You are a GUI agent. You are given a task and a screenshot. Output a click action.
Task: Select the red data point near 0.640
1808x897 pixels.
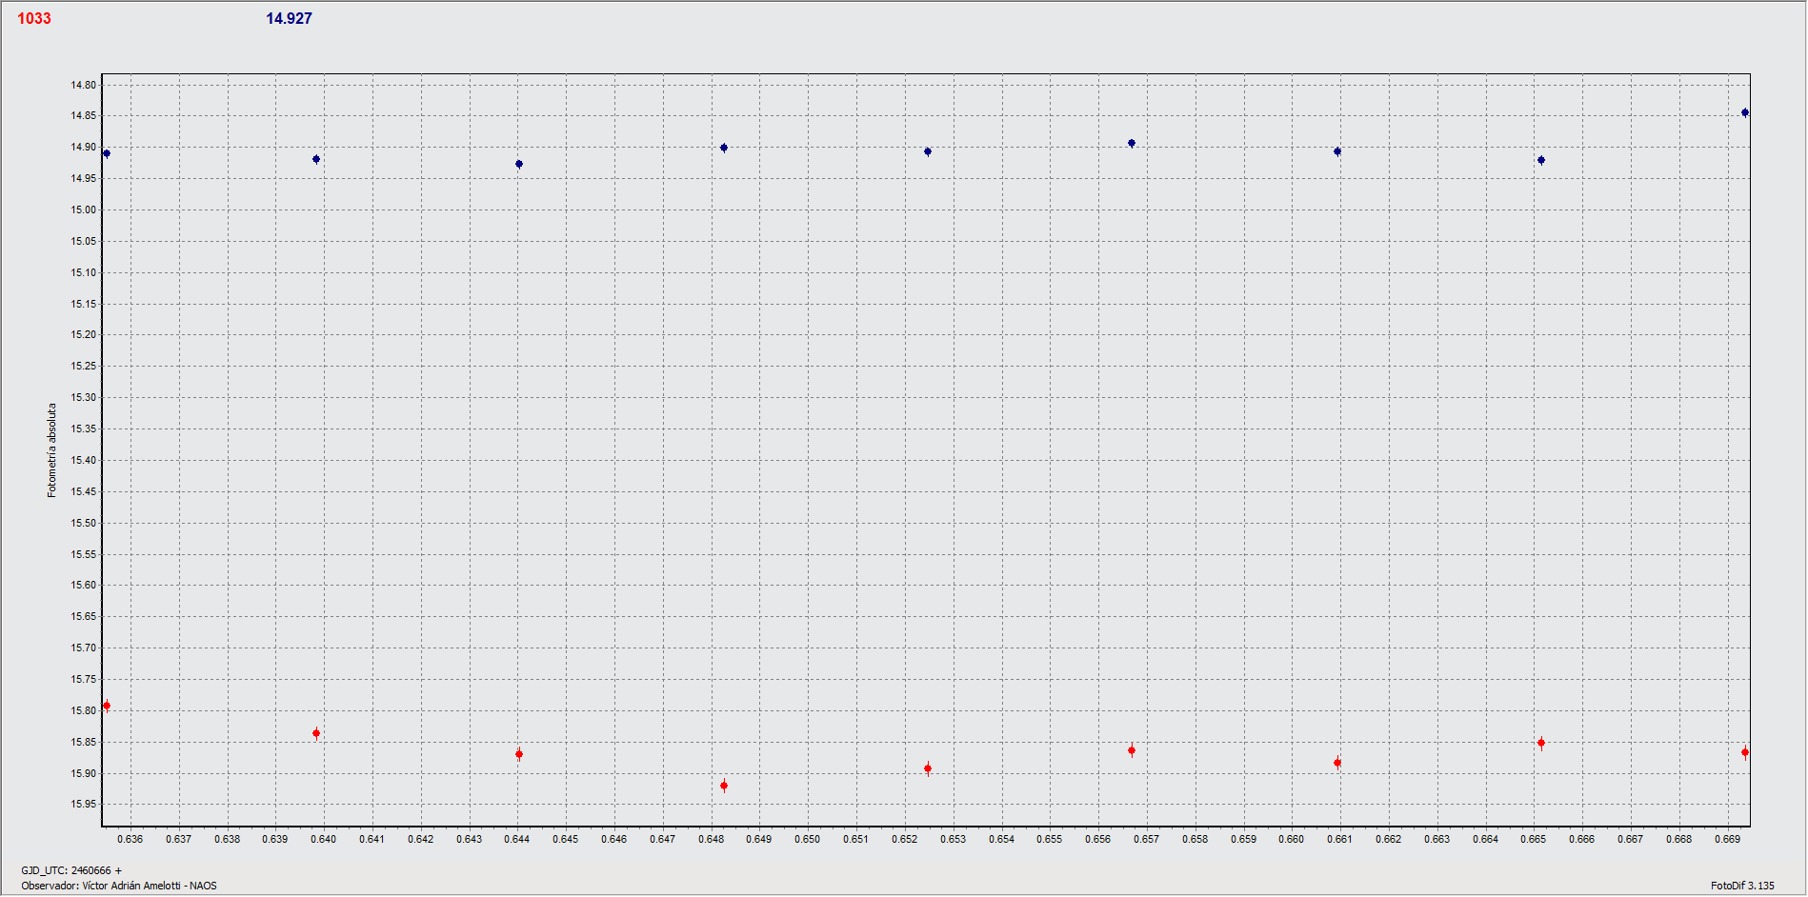[316, 733]
